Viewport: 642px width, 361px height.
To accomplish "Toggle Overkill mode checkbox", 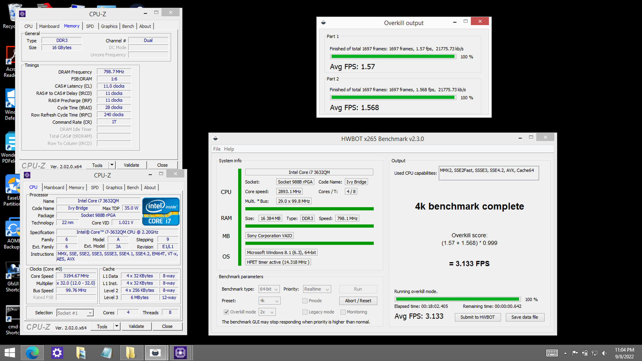I will coord(226,312).
